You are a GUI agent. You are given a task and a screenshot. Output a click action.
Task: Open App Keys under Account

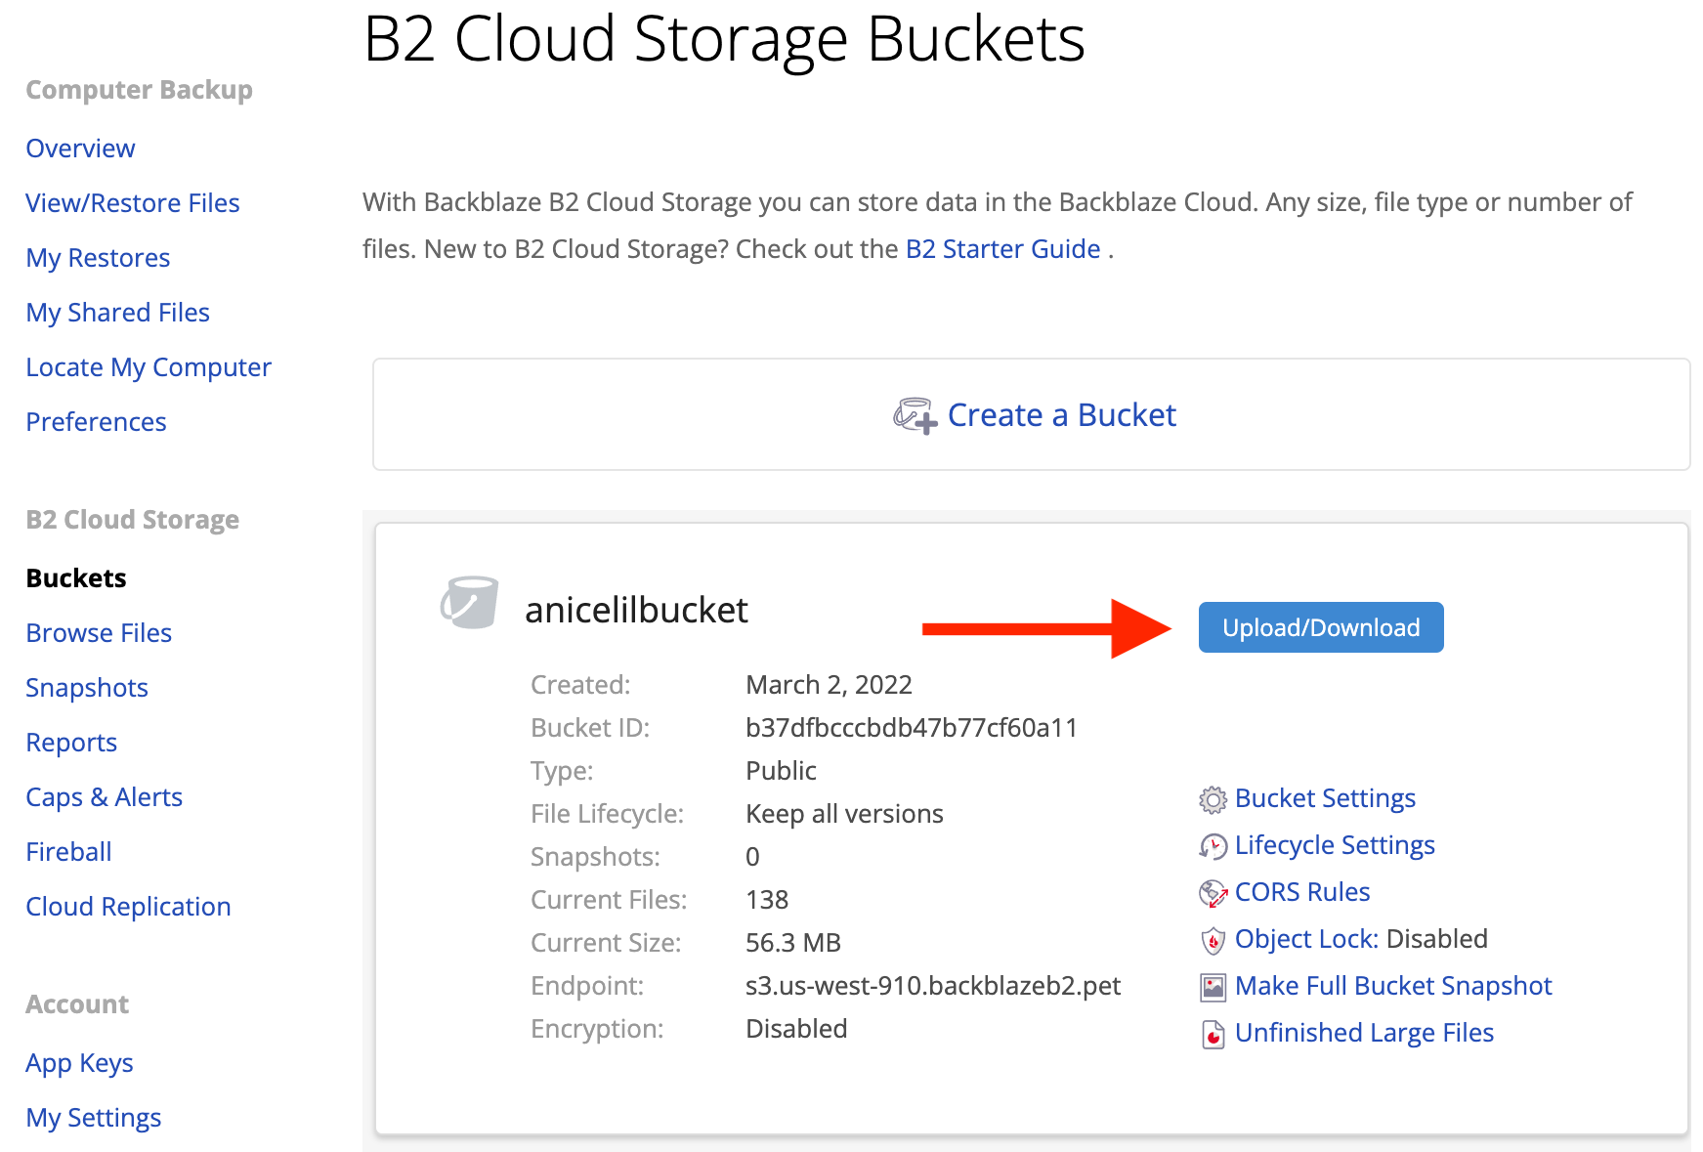[79, 1063]
